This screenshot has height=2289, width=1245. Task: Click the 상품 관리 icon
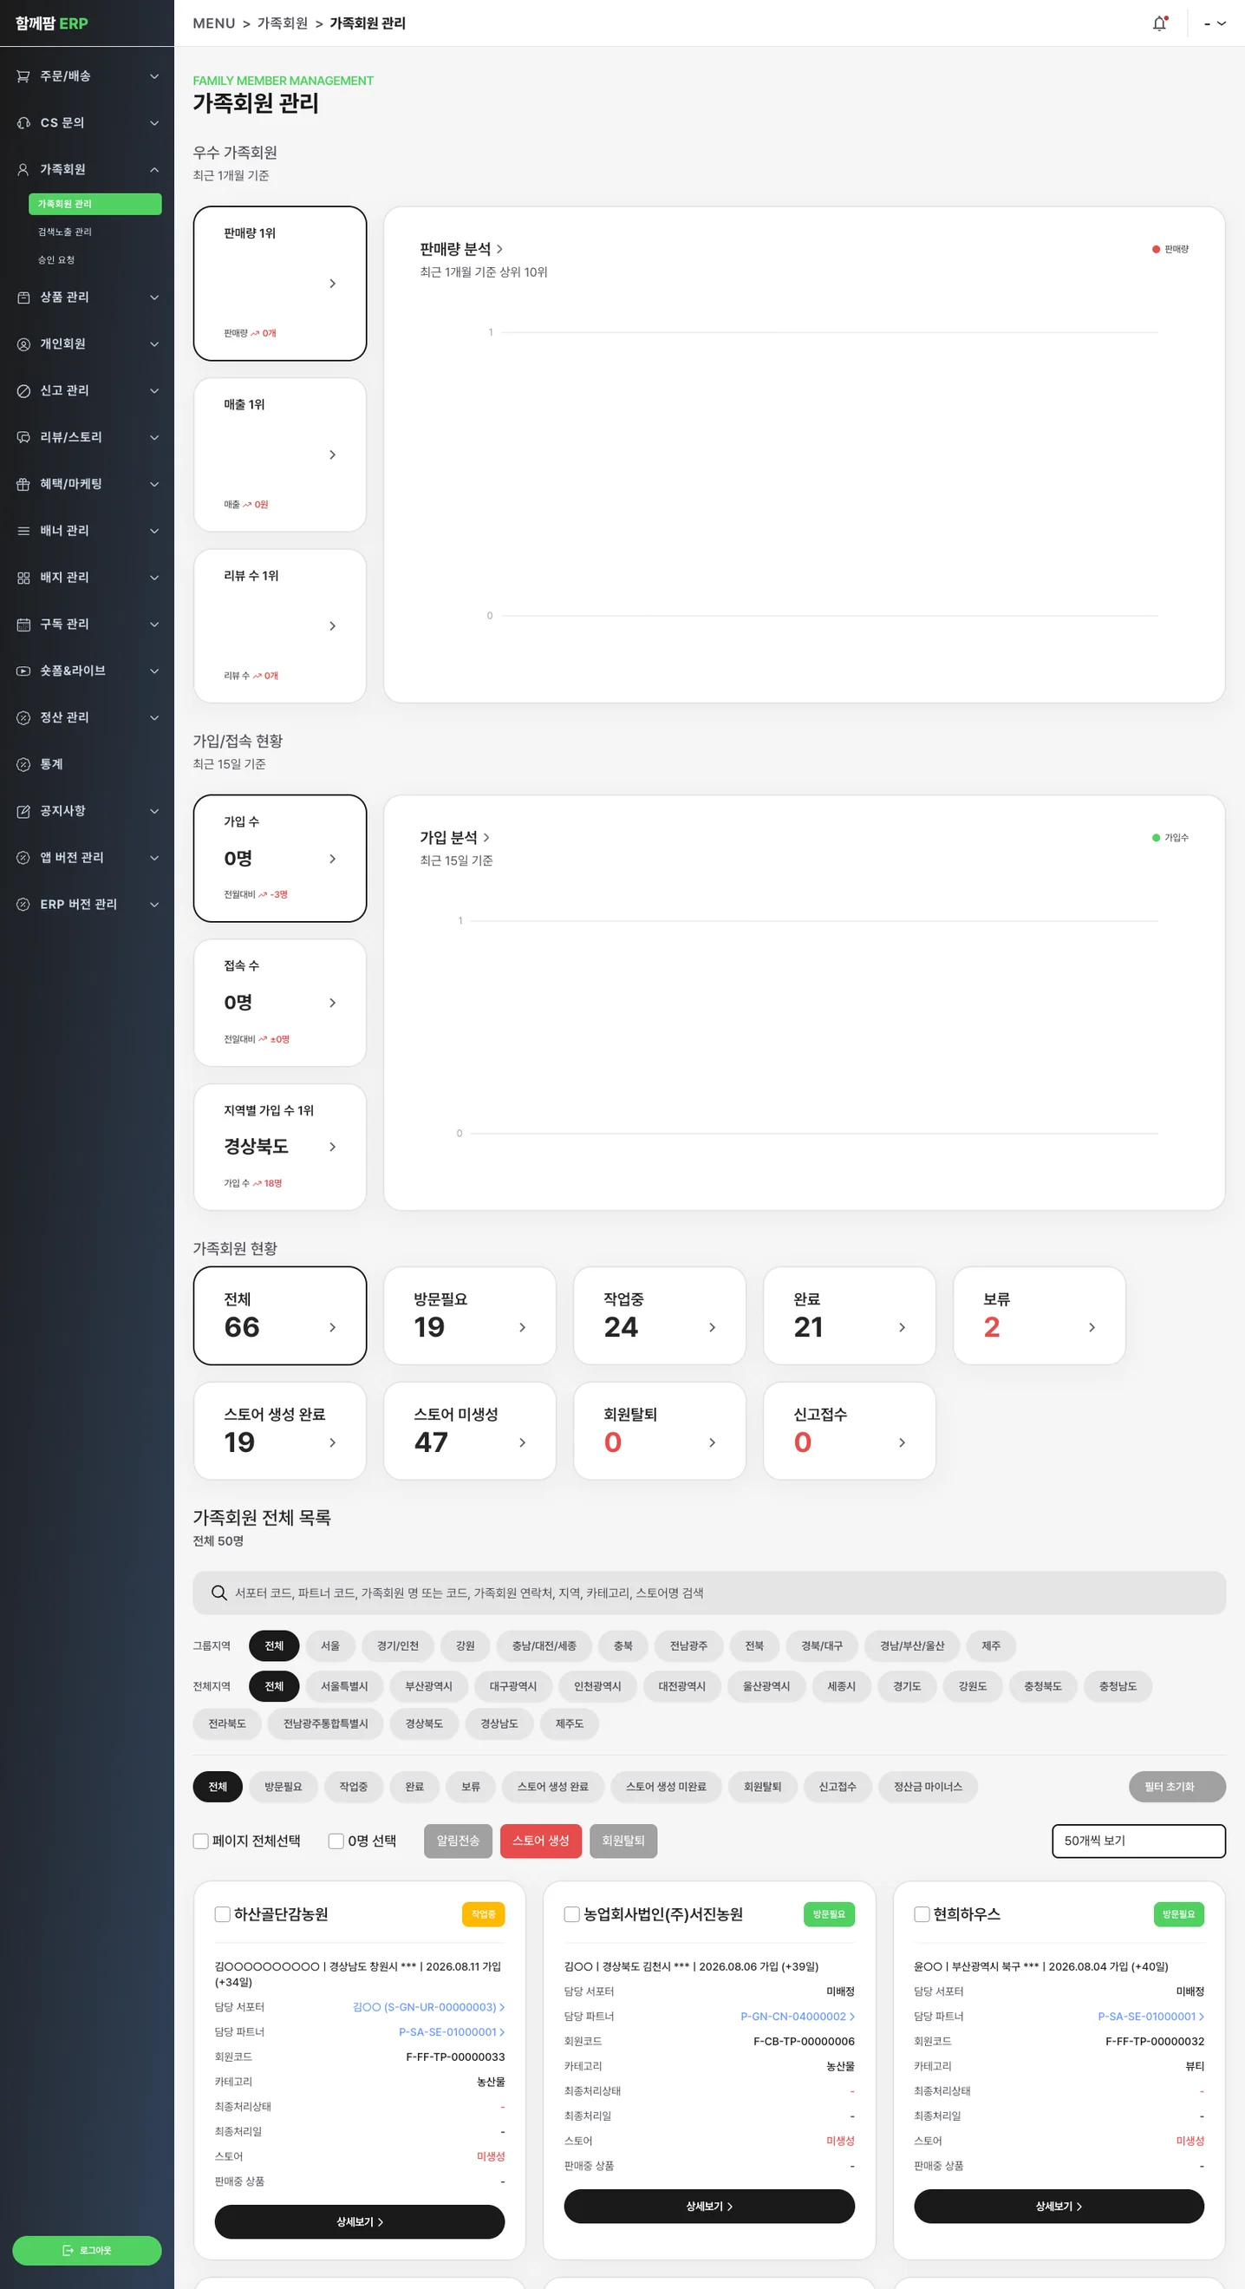coord(23,298)
